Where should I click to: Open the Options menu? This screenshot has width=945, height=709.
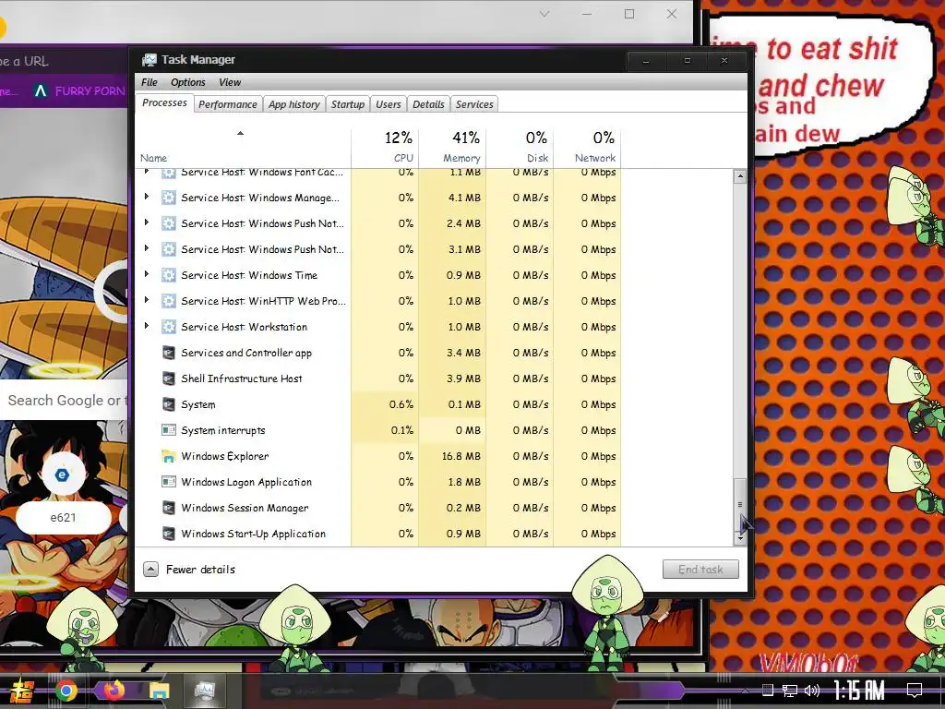[188, 82]
